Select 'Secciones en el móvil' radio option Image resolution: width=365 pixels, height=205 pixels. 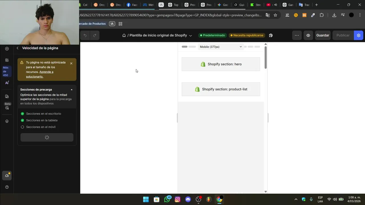[22, 127]
